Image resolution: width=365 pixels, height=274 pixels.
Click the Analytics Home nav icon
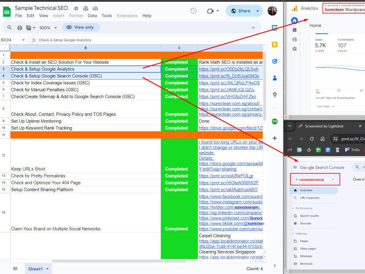pyautogui.click(x=295, y=20)
